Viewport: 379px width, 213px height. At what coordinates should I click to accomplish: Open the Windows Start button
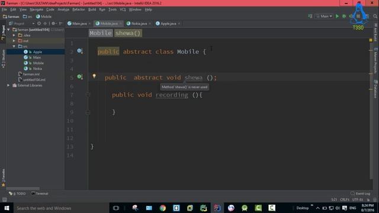point(7,208)
